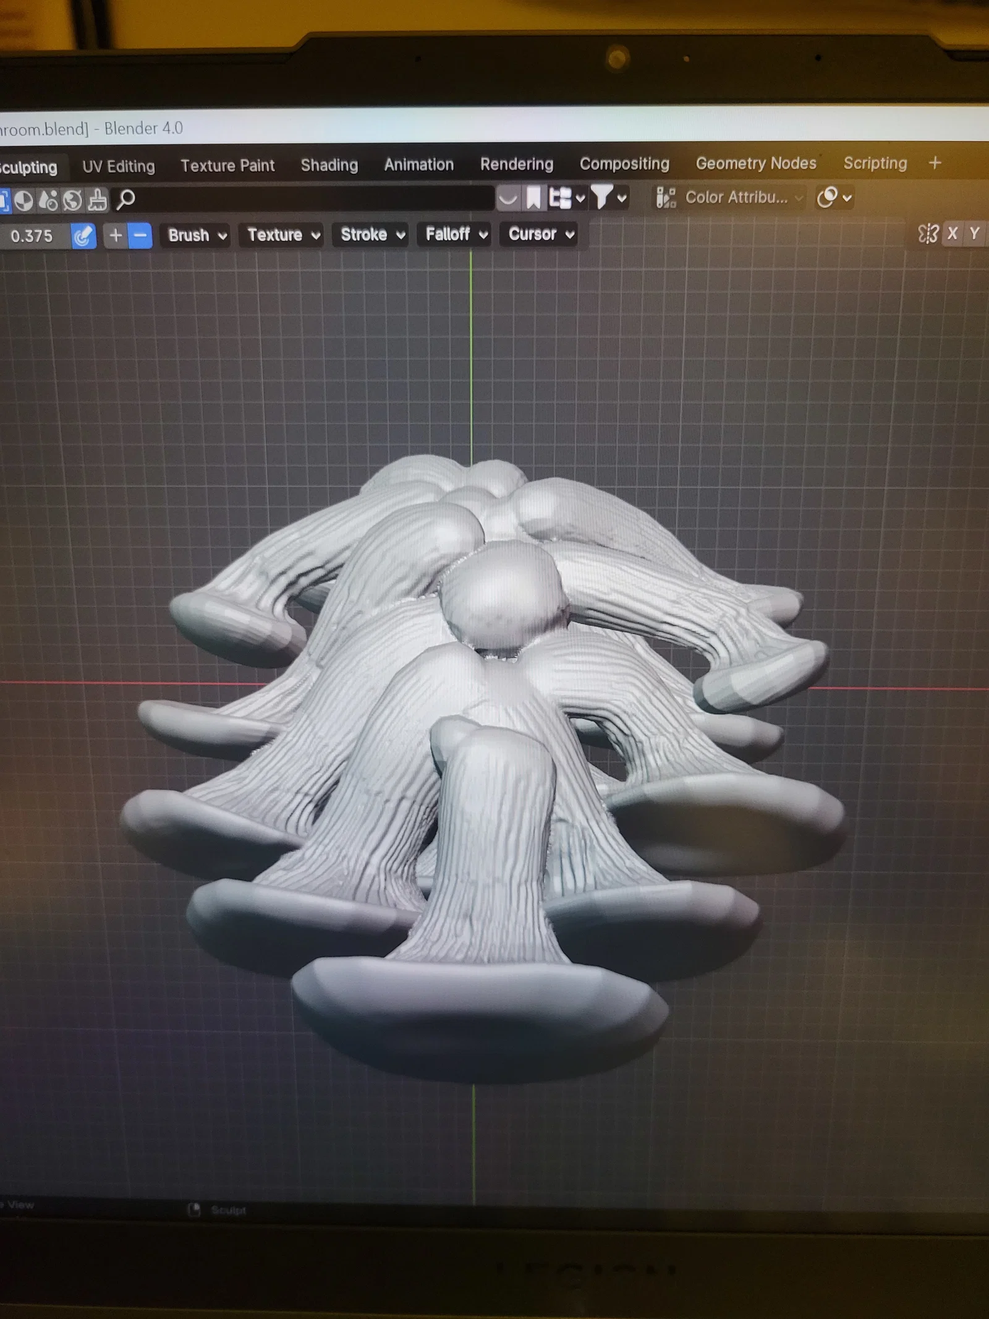Expand the Cursor settings dropdown
989x1319 pixels.
click(540, 234)
